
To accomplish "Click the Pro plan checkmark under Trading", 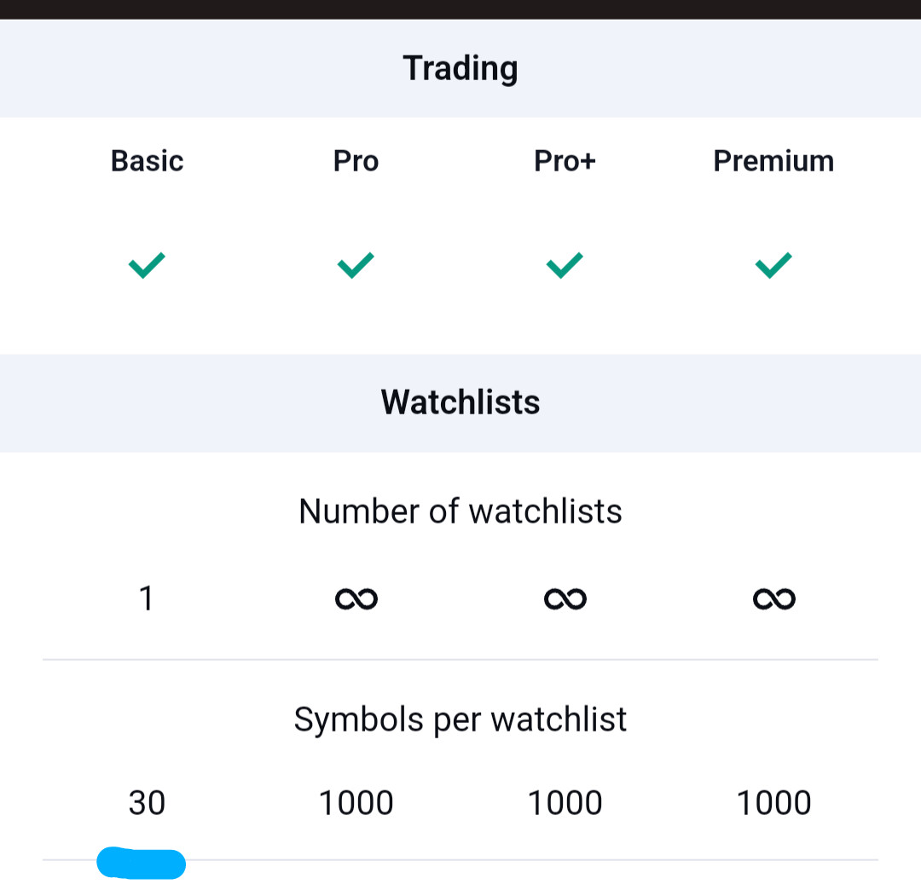I will (356, 265).
